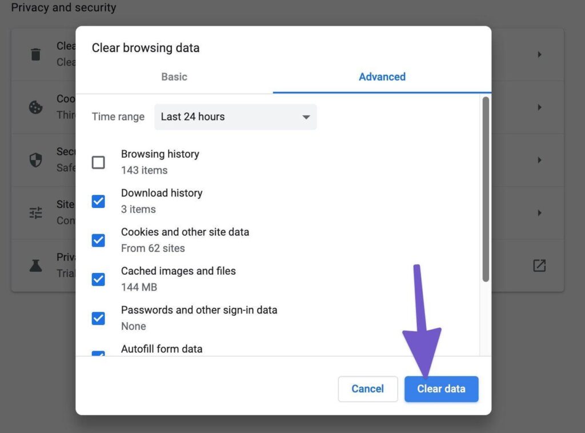Screen dimensions: 585x433
Task: Click the shield icon for Security
Action: point(35,159)
